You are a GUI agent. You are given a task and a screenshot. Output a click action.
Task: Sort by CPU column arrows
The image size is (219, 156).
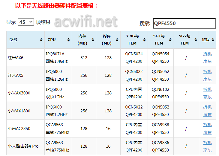click(x=68, y=40)
